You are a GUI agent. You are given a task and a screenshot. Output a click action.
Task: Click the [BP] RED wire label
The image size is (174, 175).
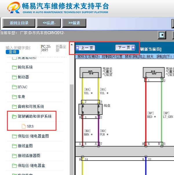[x=151, y=115]
